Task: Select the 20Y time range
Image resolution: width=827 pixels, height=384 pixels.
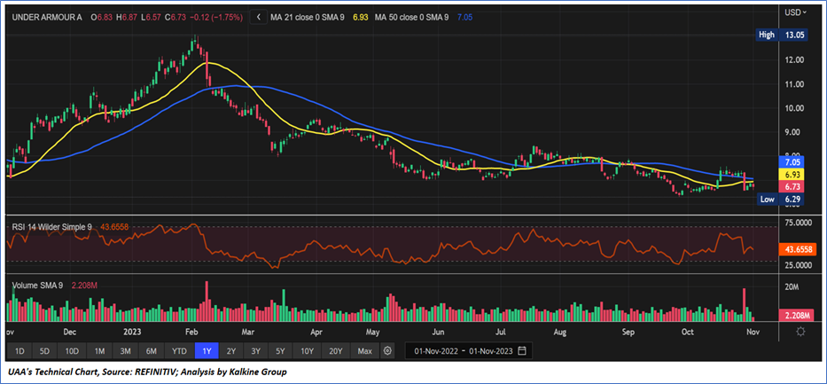Action: 335,351
